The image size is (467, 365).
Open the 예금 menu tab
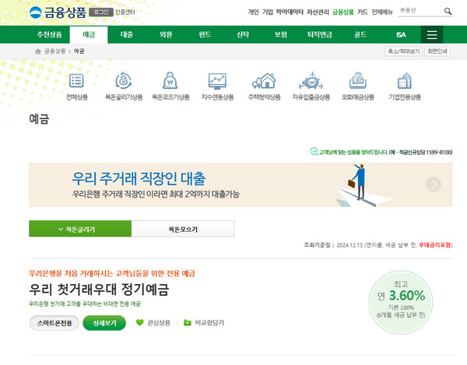click(x=89, y=35)
